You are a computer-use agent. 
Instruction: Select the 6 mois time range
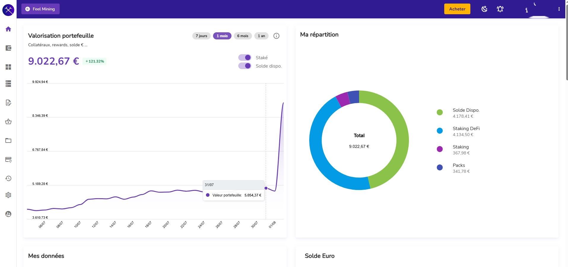[242, 36]
